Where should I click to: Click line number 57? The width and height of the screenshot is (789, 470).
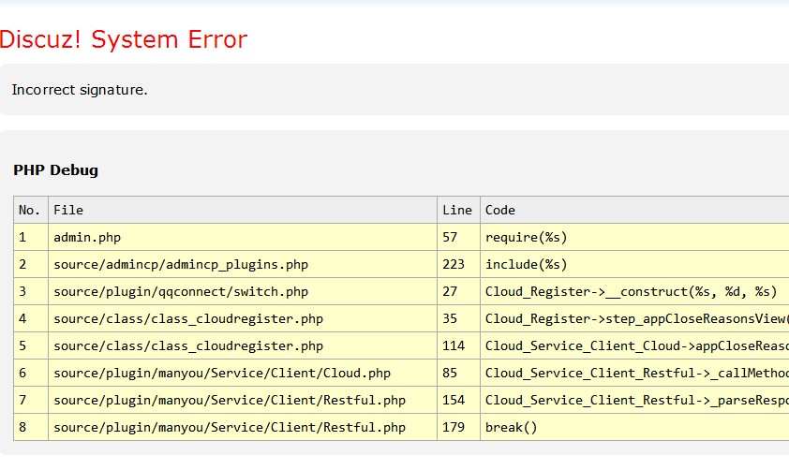[458, 237]
